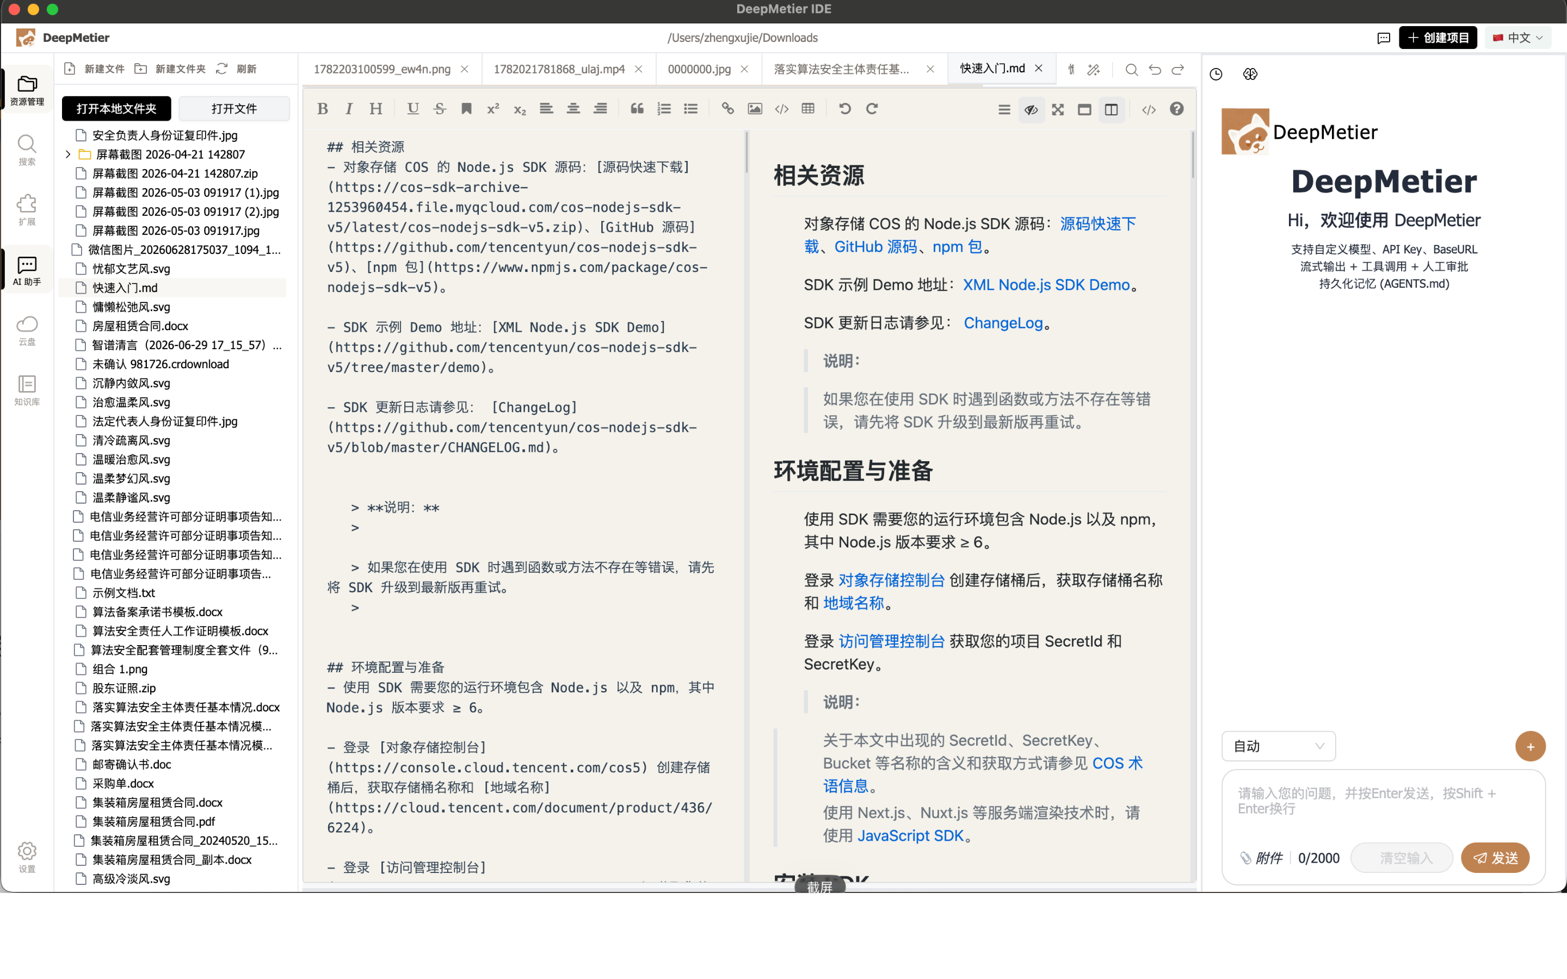Apply bold formatting in the editor toolbar
The height and width of the screenshot is (979, 1567).
point(323,109)
